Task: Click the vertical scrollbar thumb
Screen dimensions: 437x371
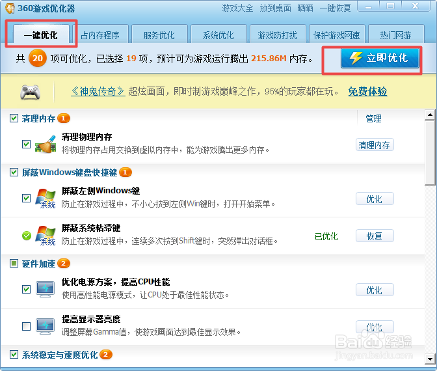Action: point(430,152)
